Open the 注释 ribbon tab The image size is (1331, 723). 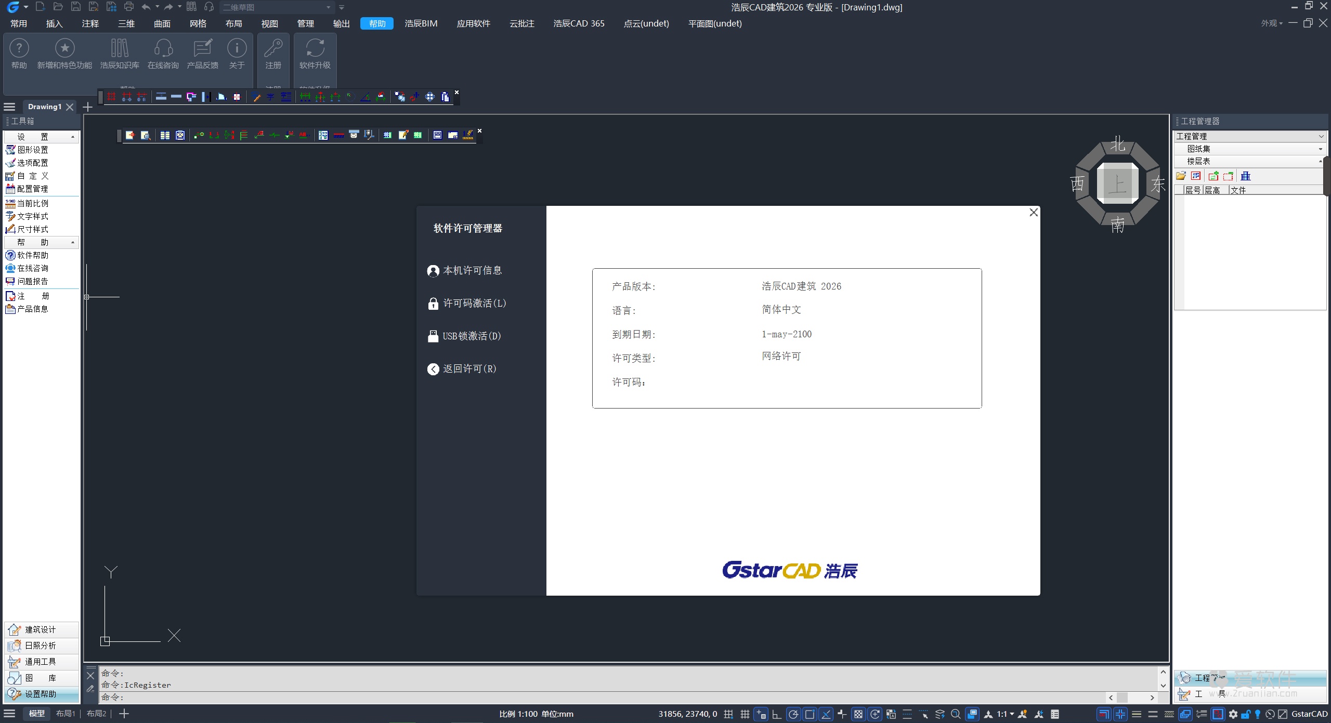[x=90, y=23]
